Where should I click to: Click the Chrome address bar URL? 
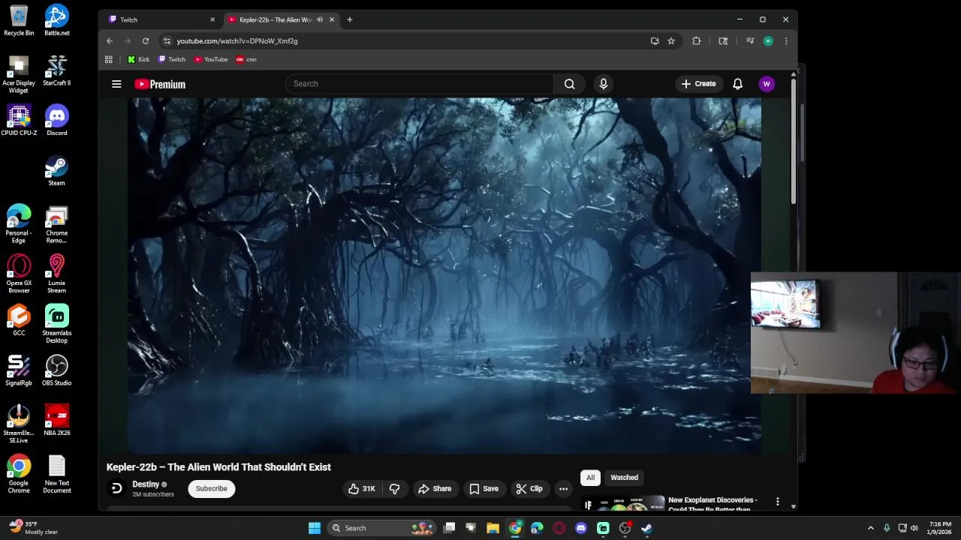click(x=237, y=41)
